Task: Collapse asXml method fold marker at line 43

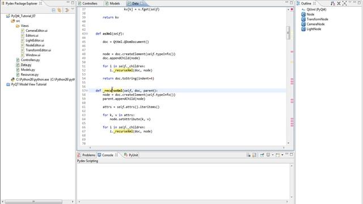Action: [87, 34]
